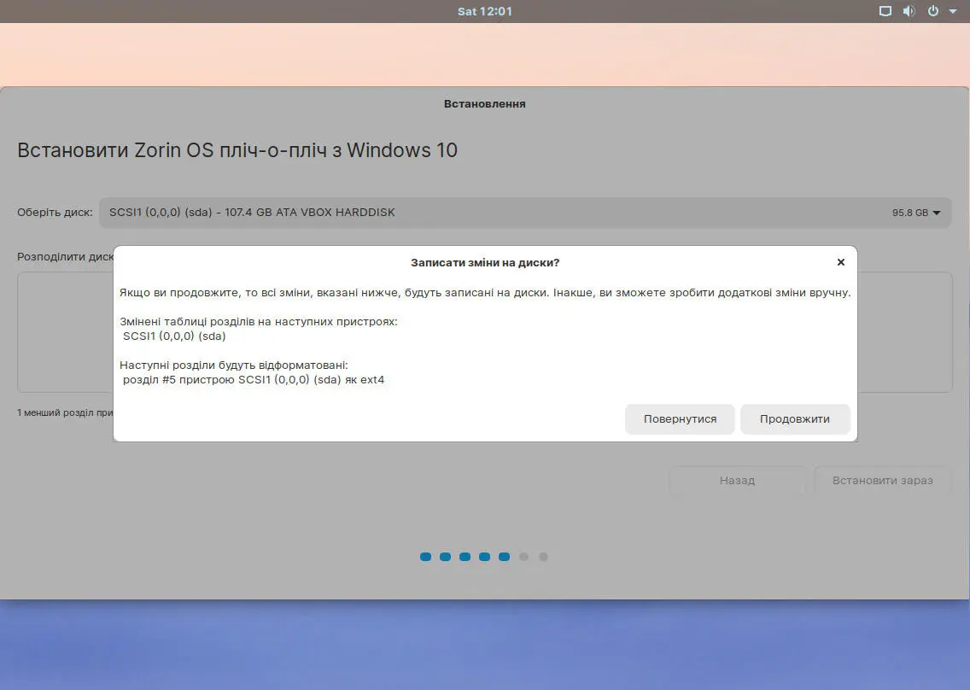Click the 95.8 GB dropdown arrow
Image resolution: width=970 pixels, height=690 pixels.
pyautogui.click(x=937, y=213)
